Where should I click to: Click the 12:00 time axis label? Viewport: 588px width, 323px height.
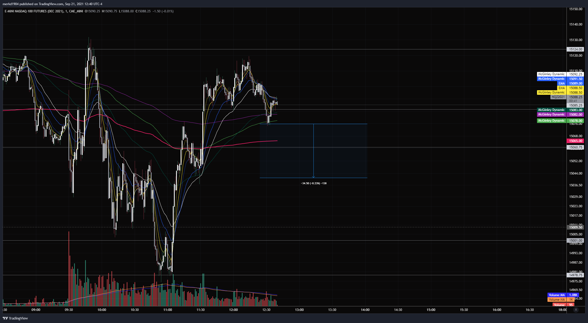(x=233, y=310)
